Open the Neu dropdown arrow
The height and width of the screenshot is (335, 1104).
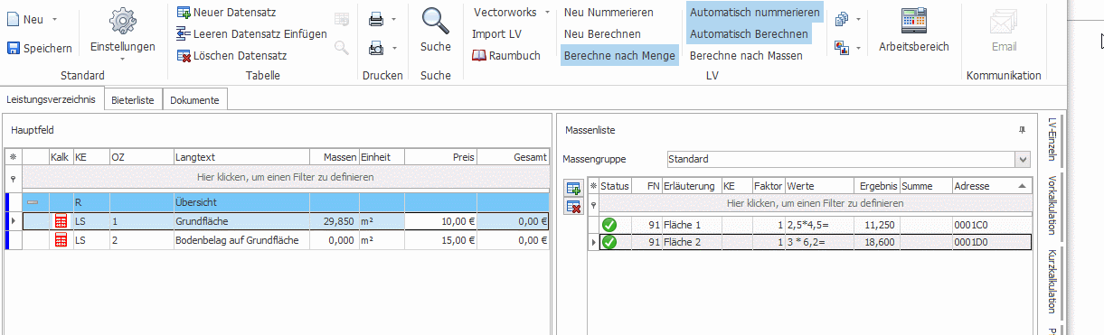pos(55,19)
